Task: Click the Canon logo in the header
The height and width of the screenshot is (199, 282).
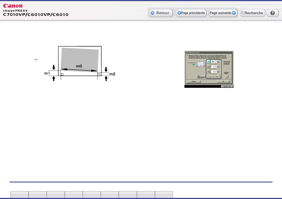Action: click(13, 6)
